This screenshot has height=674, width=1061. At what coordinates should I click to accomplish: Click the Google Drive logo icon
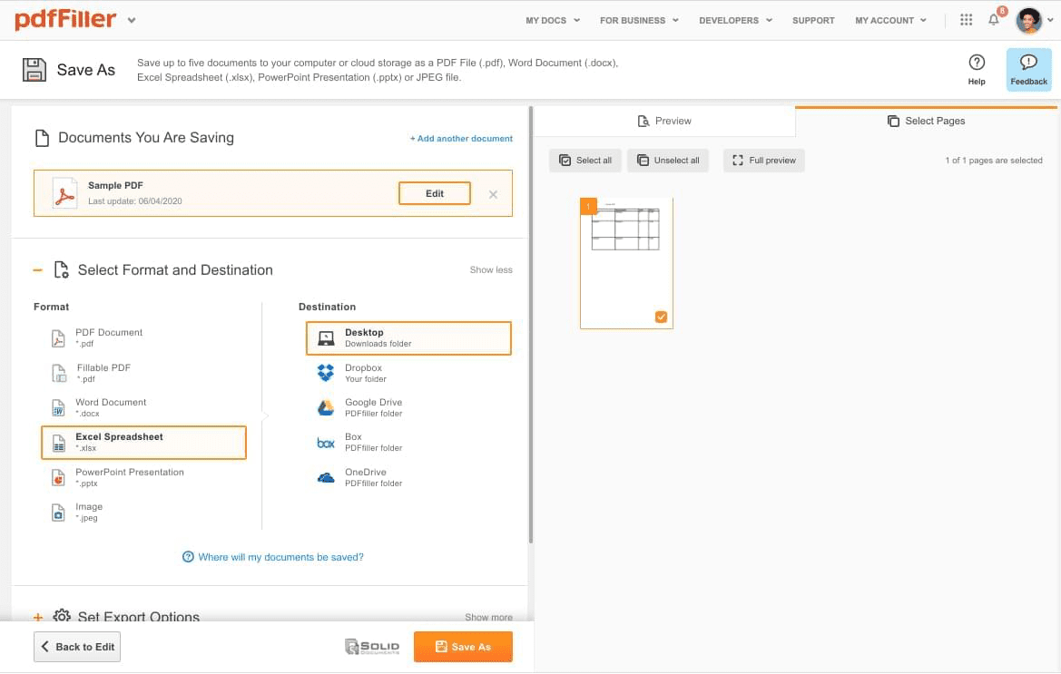pos(326,407)
